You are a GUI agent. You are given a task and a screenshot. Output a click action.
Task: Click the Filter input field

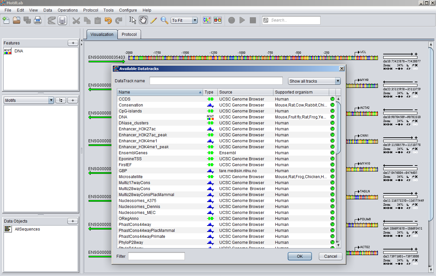156,256
